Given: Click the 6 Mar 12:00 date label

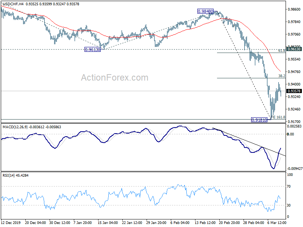Looking at the screenshot, I should pyautogui.click(x=277, y=222).
